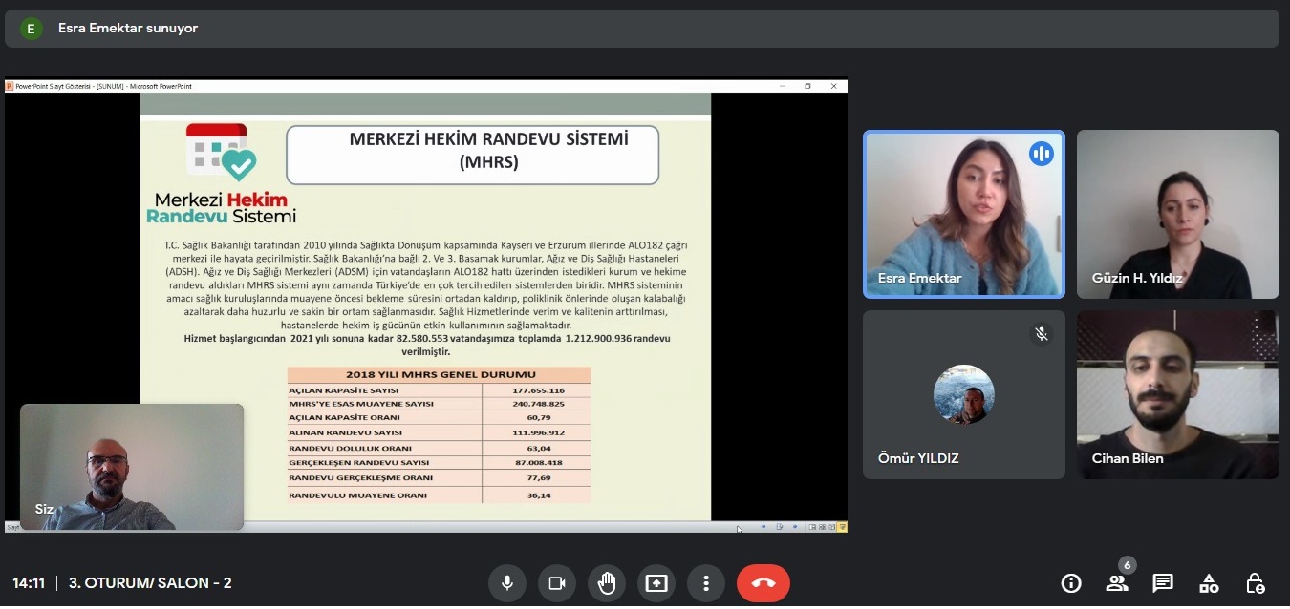1290x609 pixels.
Task: Click the Merkezi Hekim Randevu Sistemi logo
Action: point(222,175)
